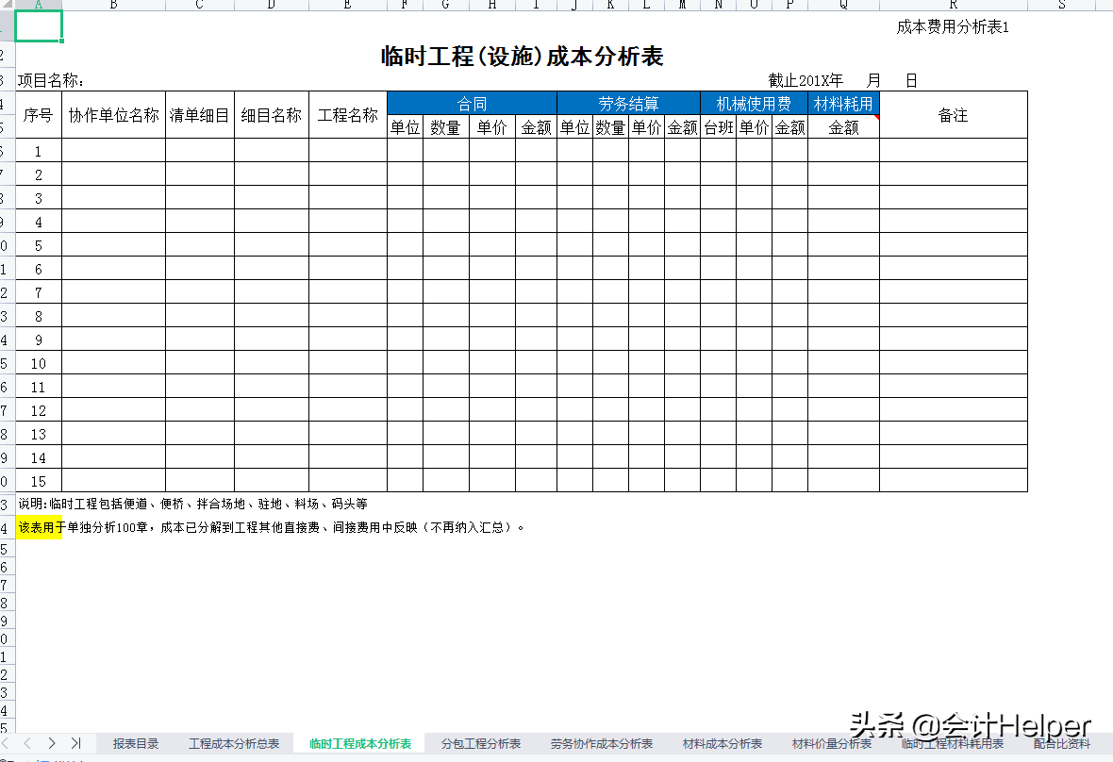This screenshot has width=1113, height=762.
Task: Open the 工程成本分析总表 sheet
Action: pos(234,743)
